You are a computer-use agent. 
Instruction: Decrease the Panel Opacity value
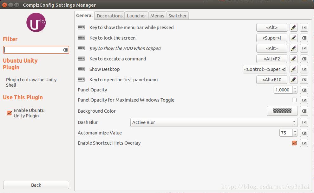click(295, 91)
